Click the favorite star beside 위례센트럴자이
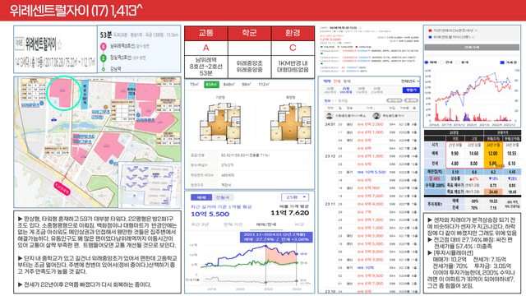 click(59, 44)
